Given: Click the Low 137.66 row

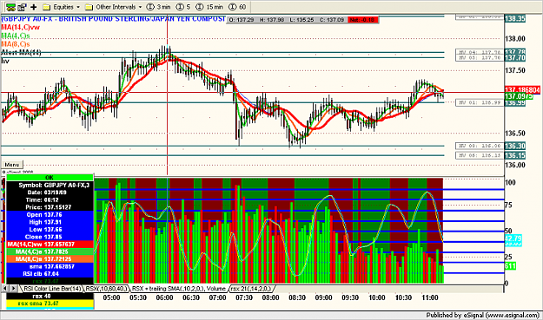Looking at the screenshot, I should tap(50, 230).
